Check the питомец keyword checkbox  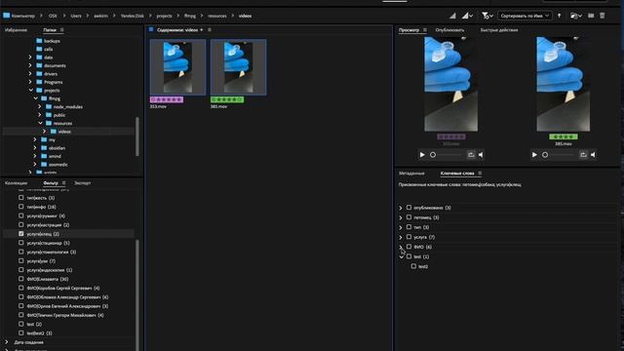[409, 217]
